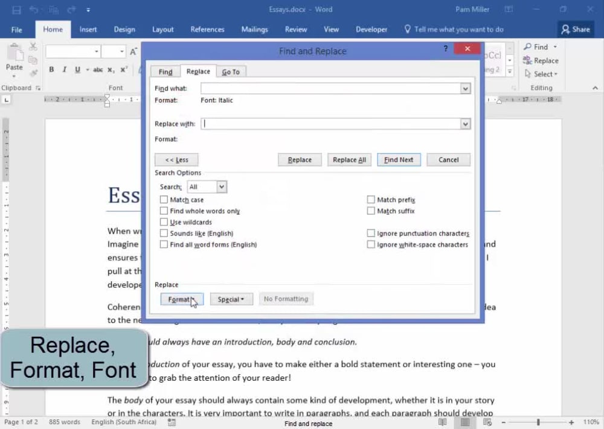Zoom out with minus button
Viewport: 604px width, 429px height.
point(504,422)
